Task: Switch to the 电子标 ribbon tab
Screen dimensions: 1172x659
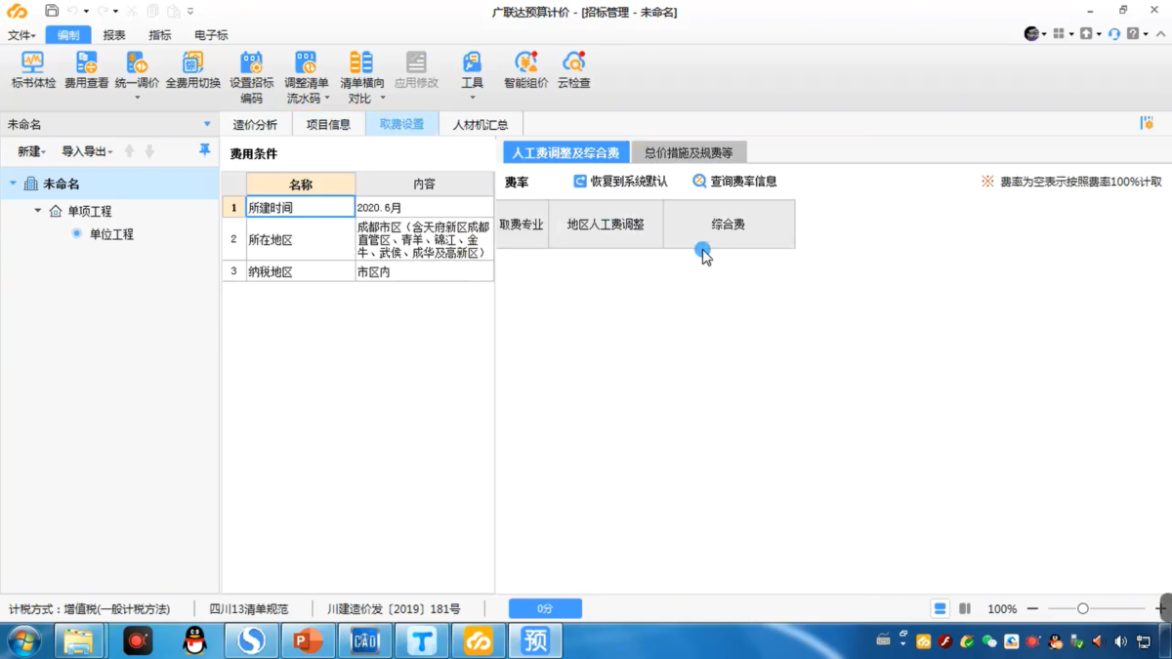Action: 211,35
